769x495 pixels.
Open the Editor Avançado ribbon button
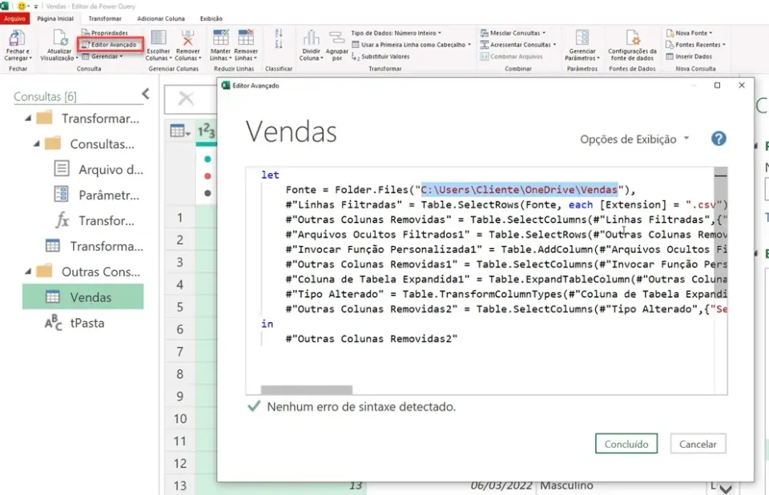[110, 45]
